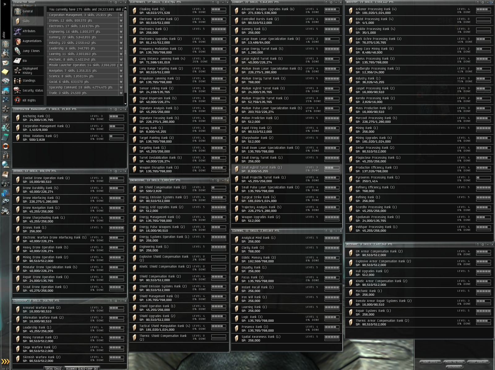The height and width of the screenshot is (370, 495).
Task: Open the ship Fitting sidebar icon
Action: [5, 202]
